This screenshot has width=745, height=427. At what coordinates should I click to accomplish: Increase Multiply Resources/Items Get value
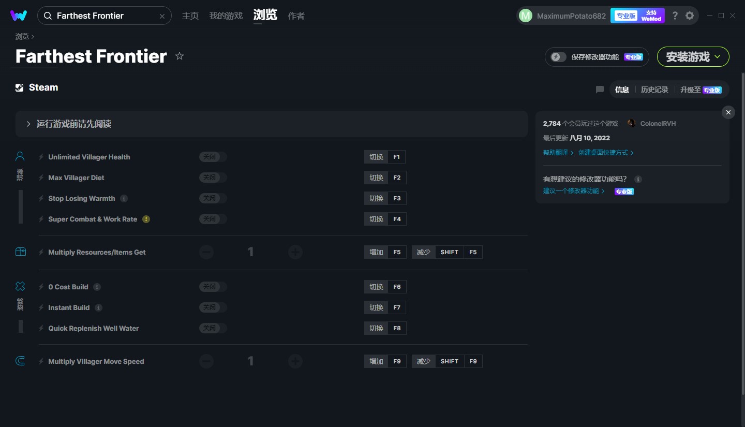(295, 252)
